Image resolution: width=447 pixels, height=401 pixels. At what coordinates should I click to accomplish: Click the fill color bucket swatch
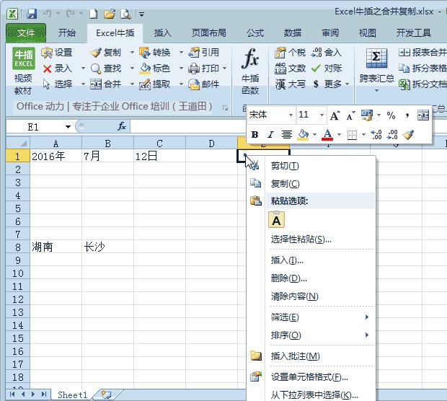[x=303, y=134]
